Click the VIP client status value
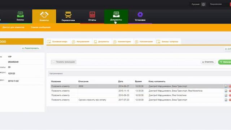This screenshot has height=130, width=231. (x=10, y=57)
